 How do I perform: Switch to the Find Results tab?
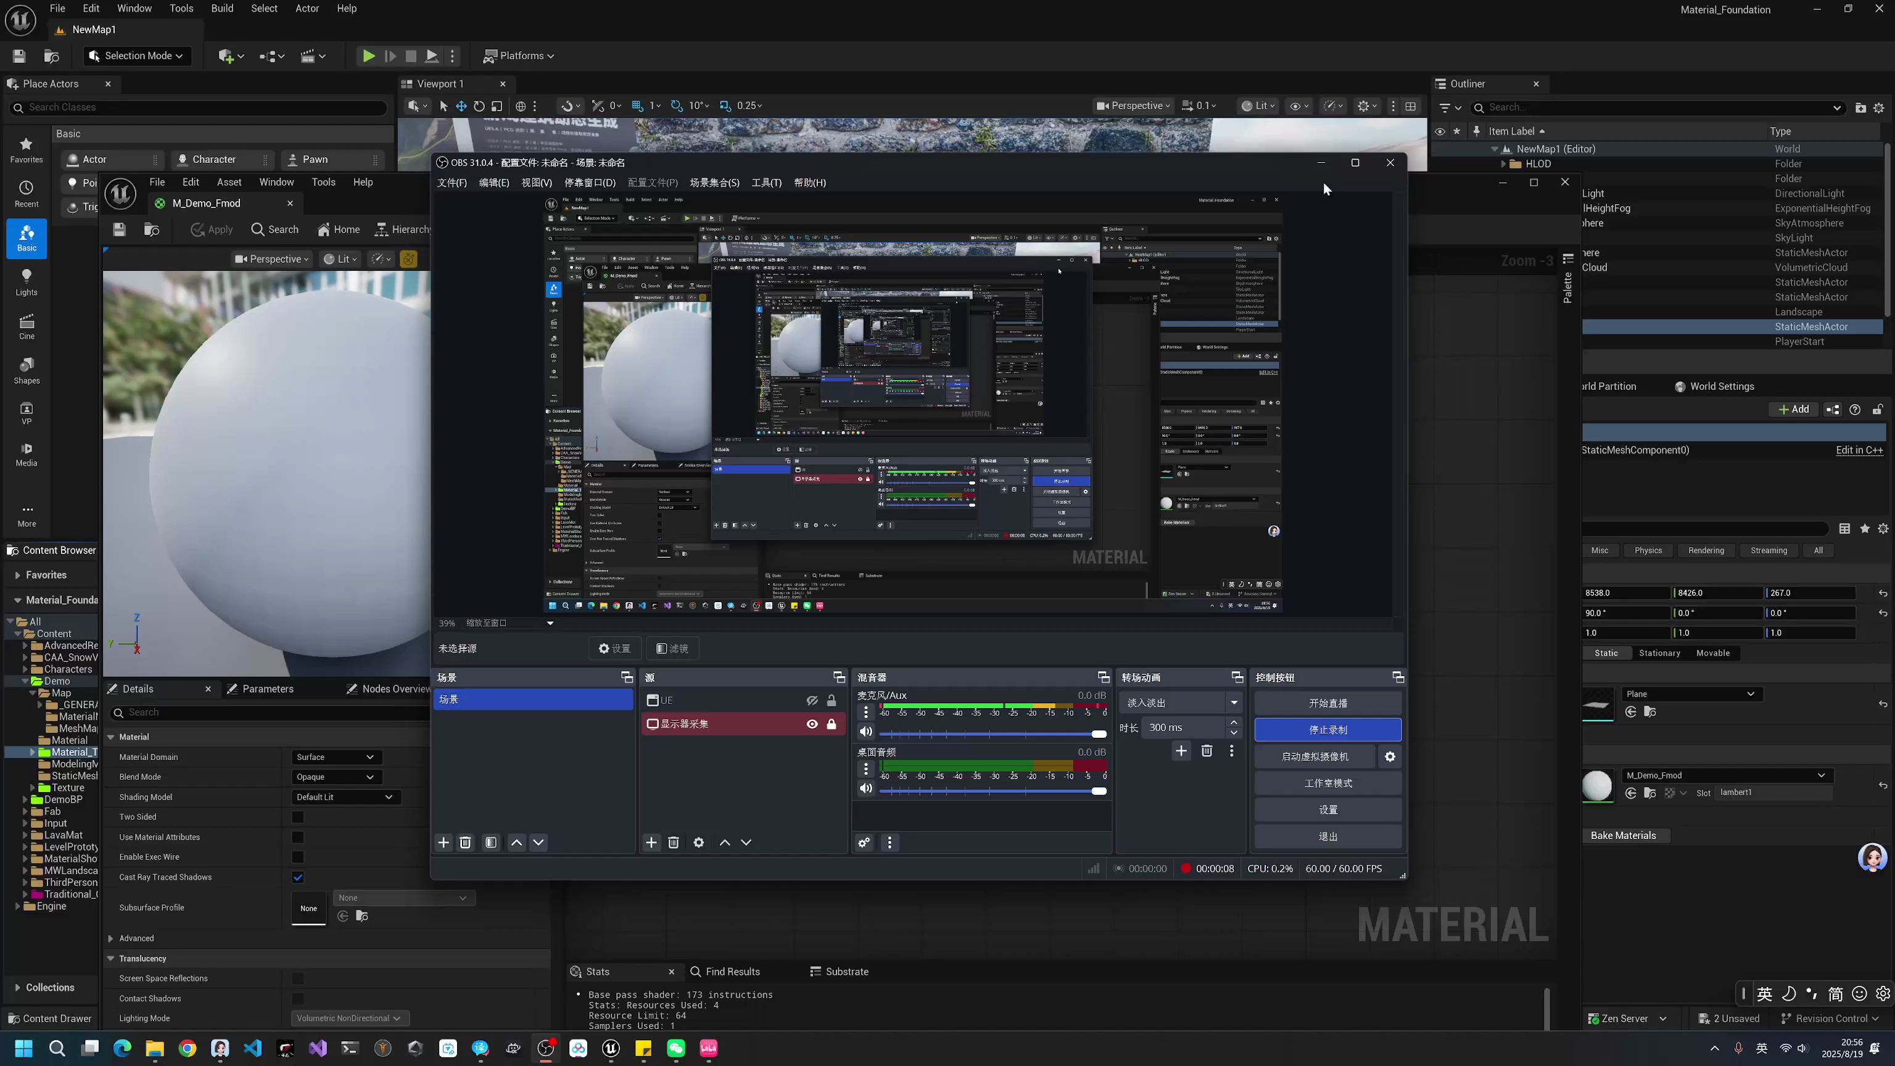[x=725, y=972]
